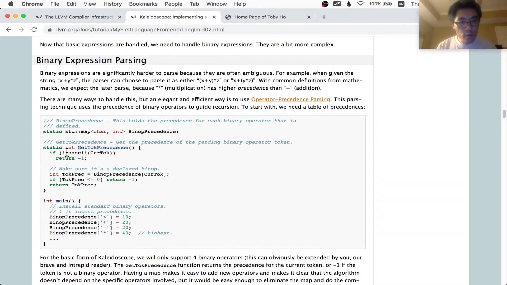
Task: Click the browser back arrow
Action: coord(9,30)
